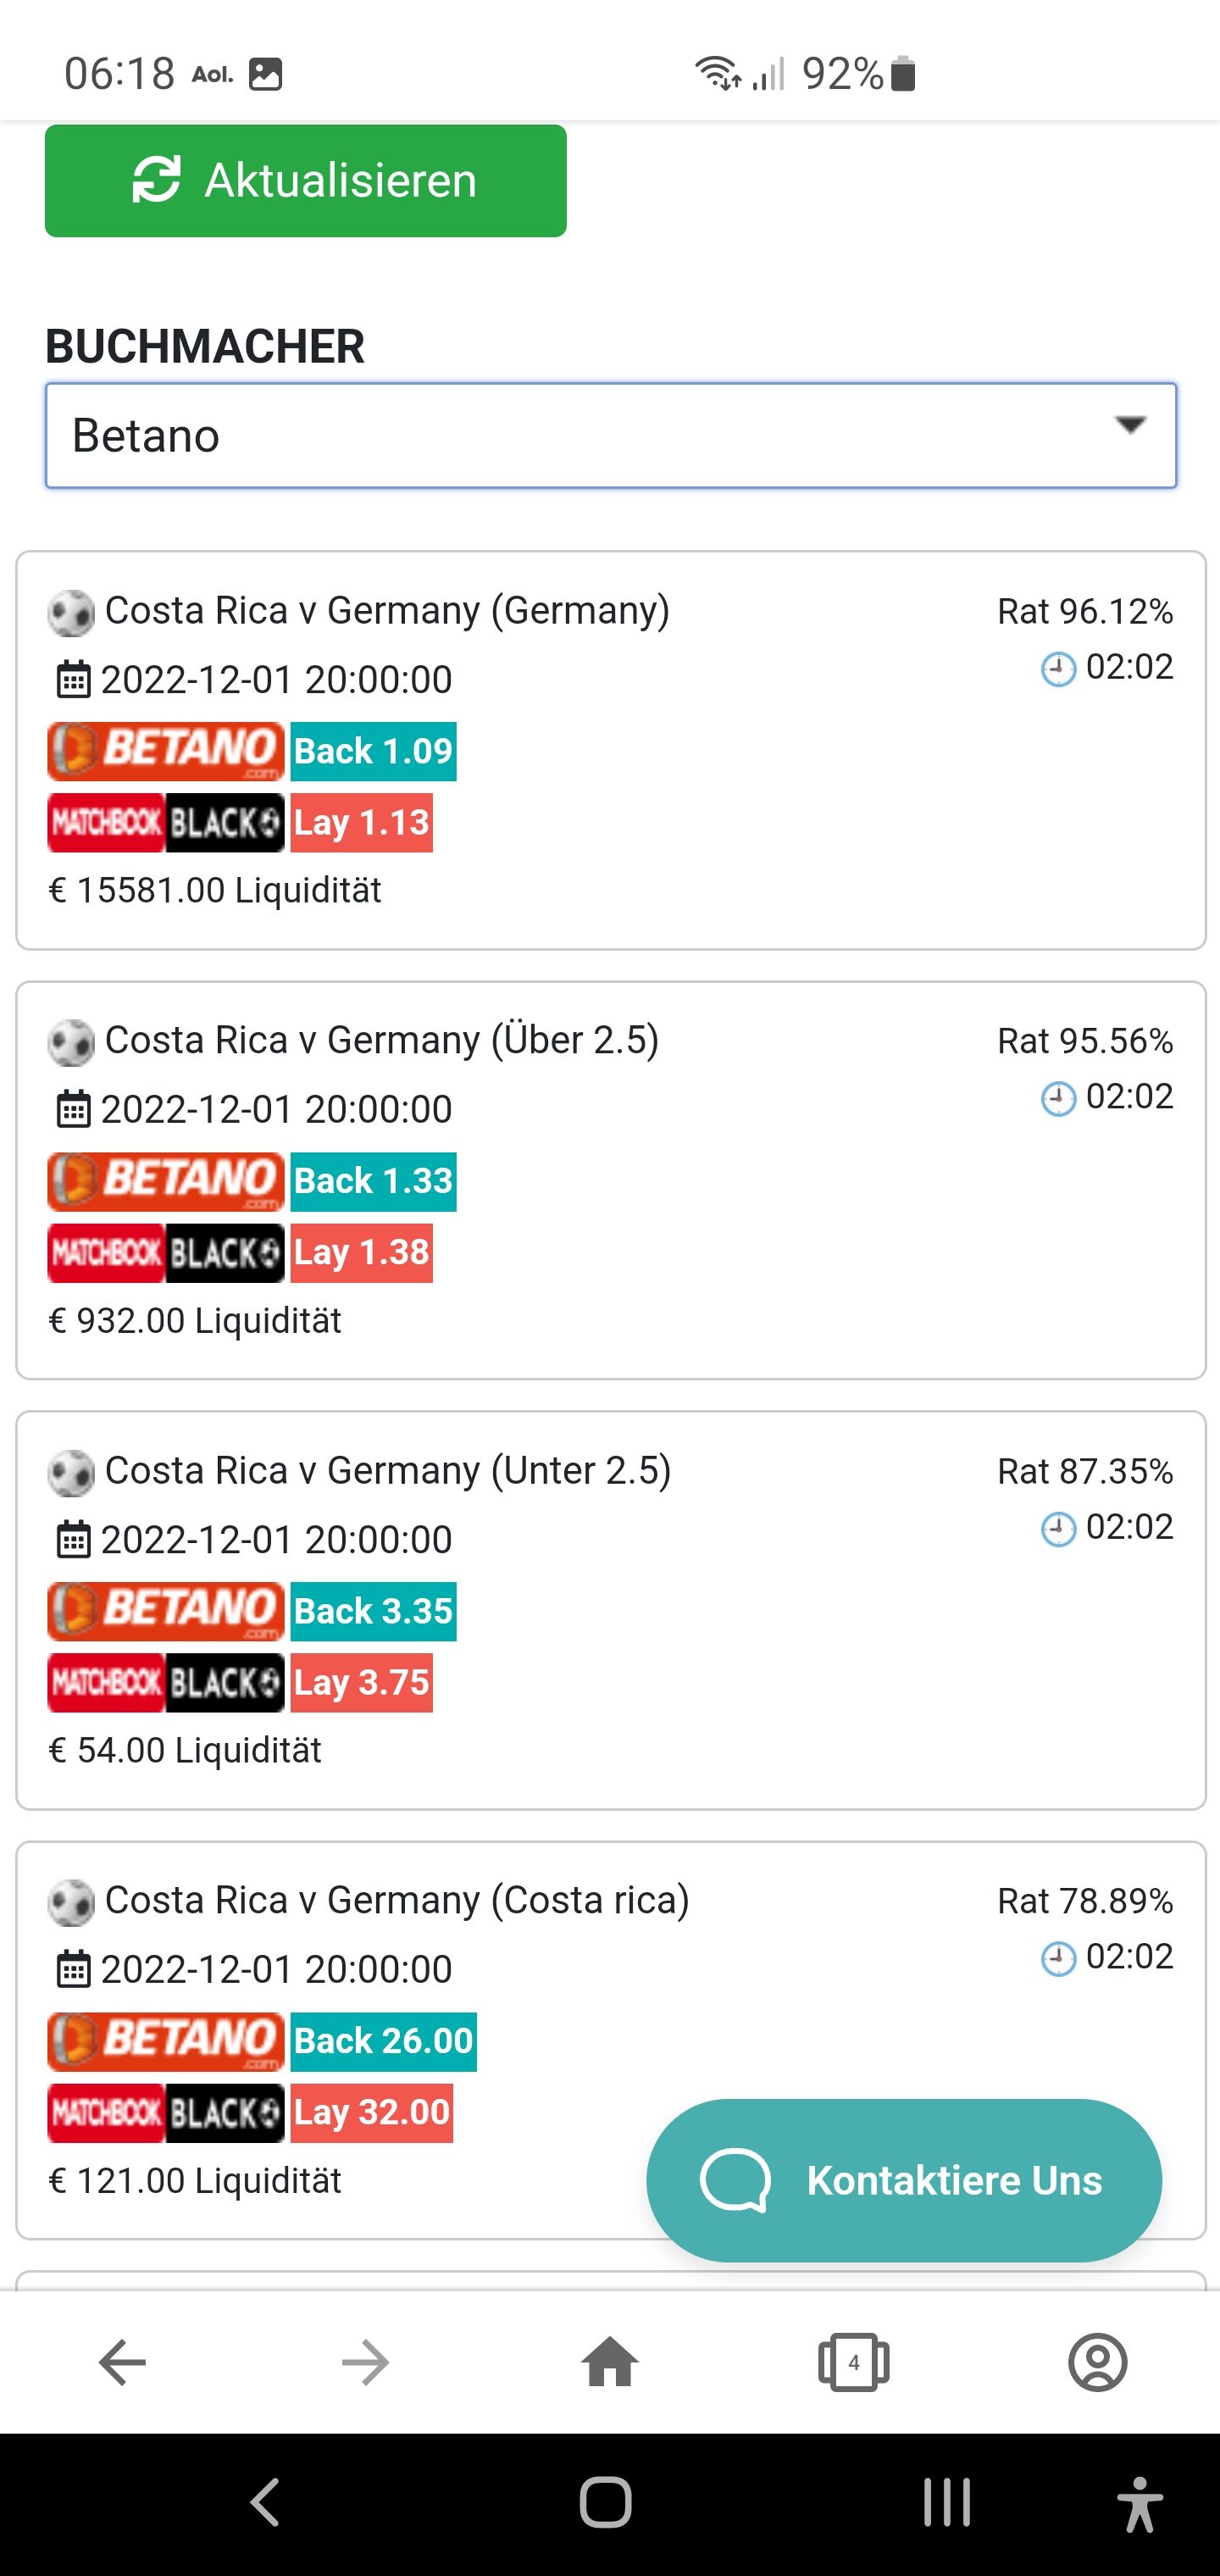
Task: Click the Buchmacher dropdown arrow
Action: (1130, 426)
